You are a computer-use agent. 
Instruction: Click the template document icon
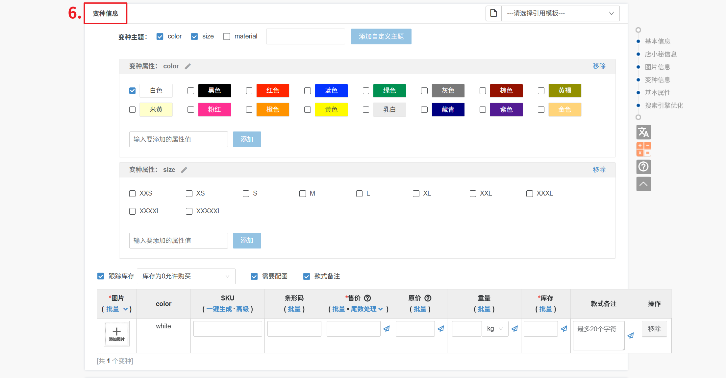493,13
